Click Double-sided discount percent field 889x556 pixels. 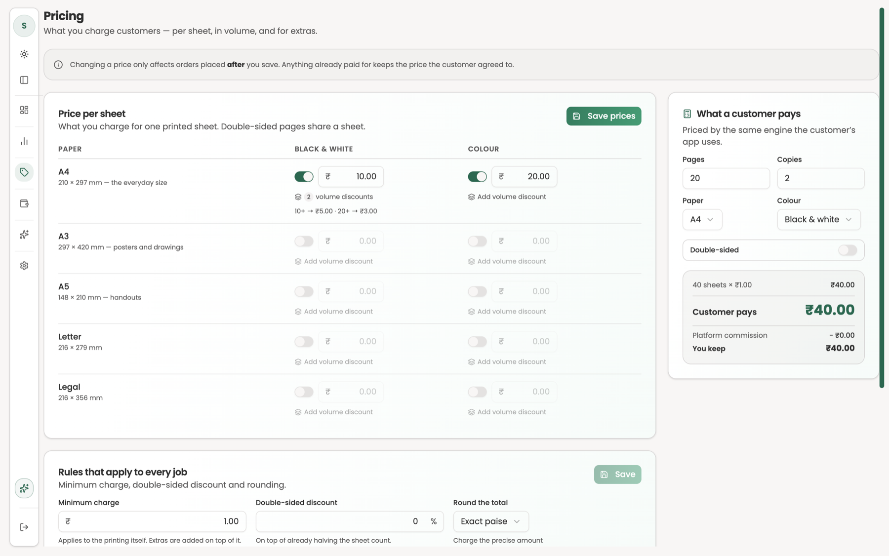(350, 521)
